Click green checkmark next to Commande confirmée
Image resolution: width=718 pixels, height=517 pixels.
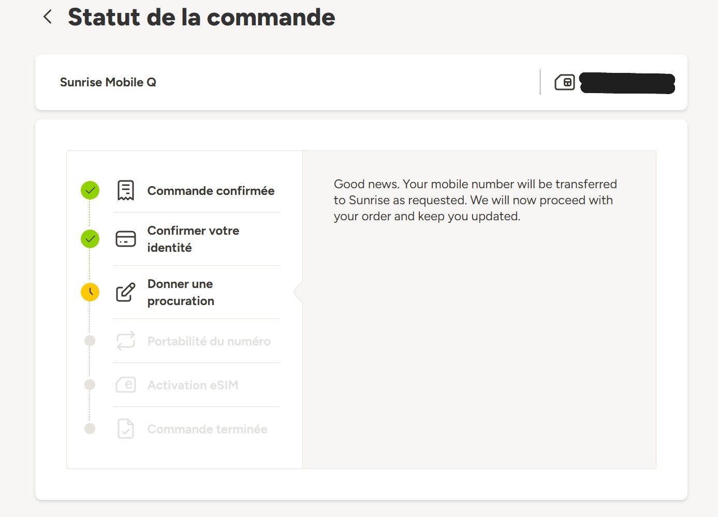pyautogui.click(x=90, y=190)
